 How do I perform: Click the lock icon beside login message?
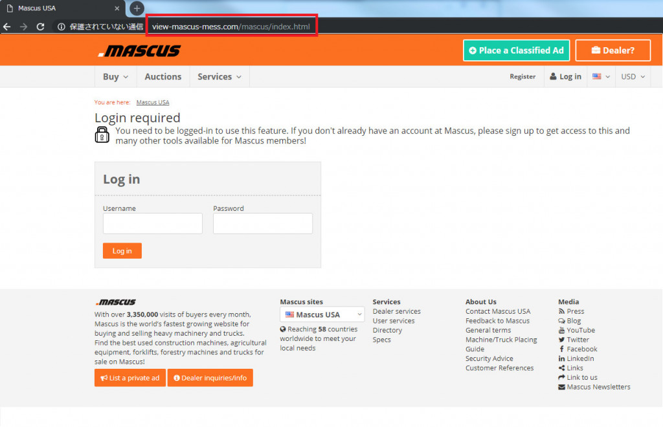tap(102, 135)
